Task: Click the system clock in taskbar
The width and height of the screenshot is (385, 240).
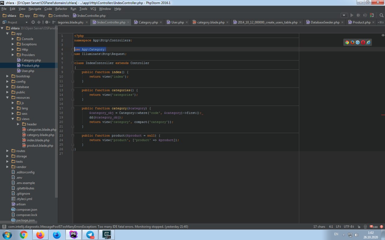Action: 371,235
